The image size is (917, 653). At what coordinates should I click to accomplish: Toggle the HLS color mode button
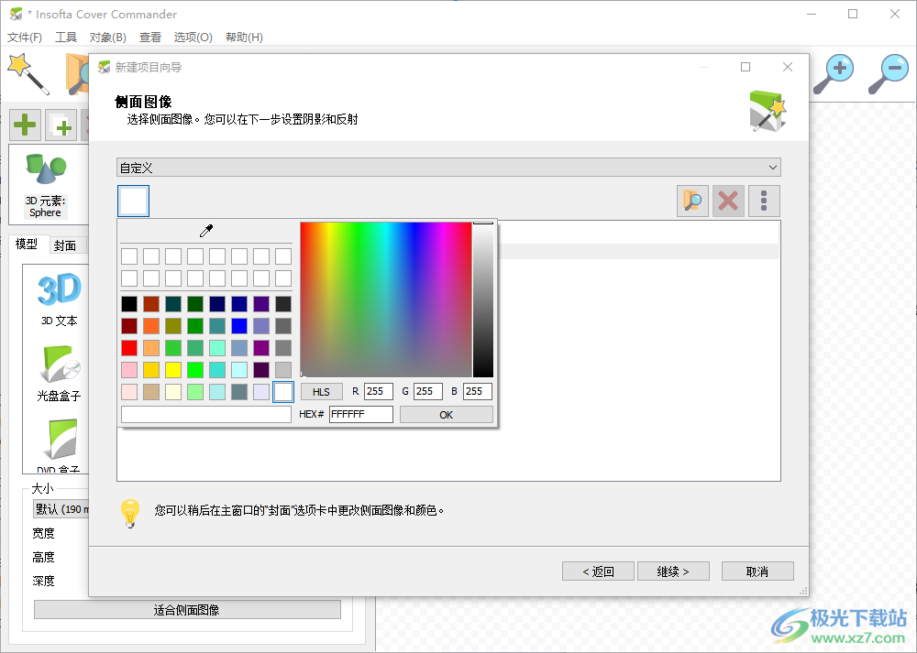tap(321, 392)
